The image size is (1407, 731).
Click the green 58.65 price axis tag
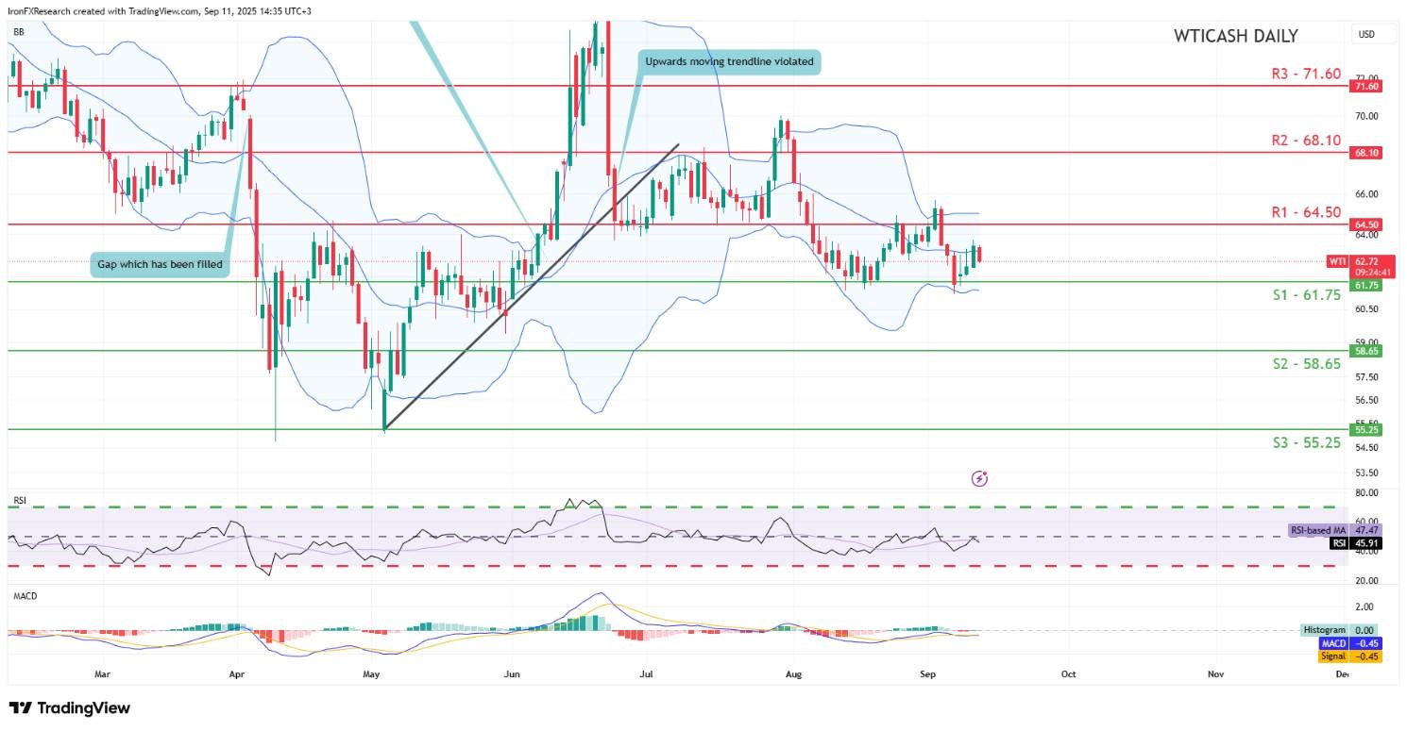click(x=1365, y=350)
